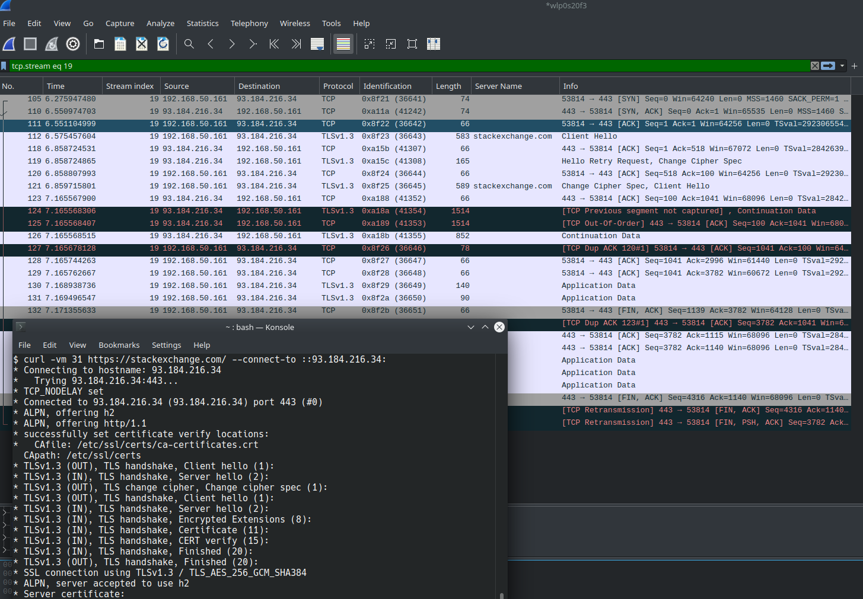Open recent display filters dropdown
This screenshot has height=599, width=863.
coord(842,66)
